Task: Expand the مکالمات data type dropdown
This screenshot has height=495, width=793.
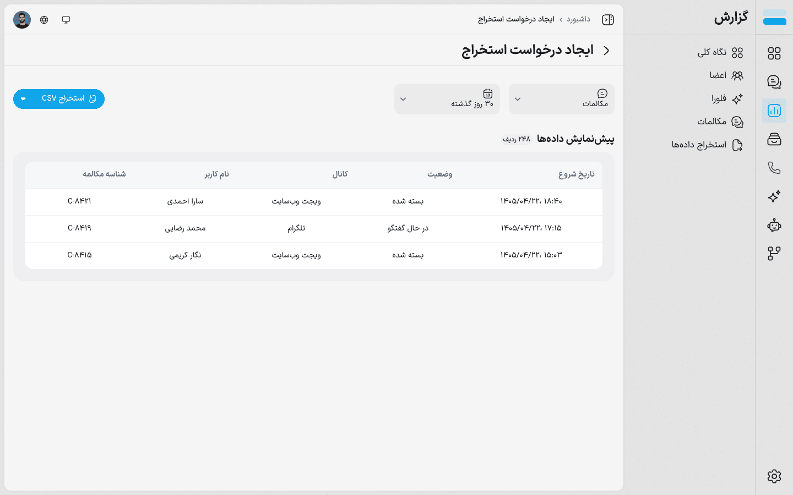Action: coord(562,99)
